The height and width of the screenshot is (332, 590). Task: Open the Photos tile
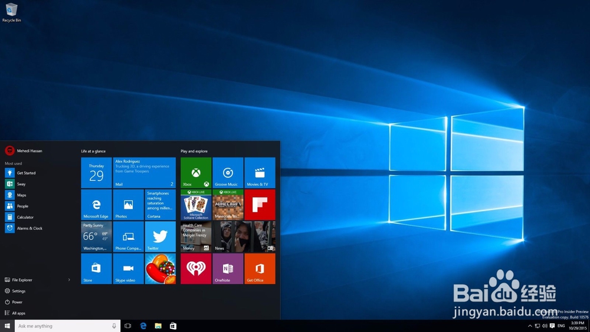[128, 205]
